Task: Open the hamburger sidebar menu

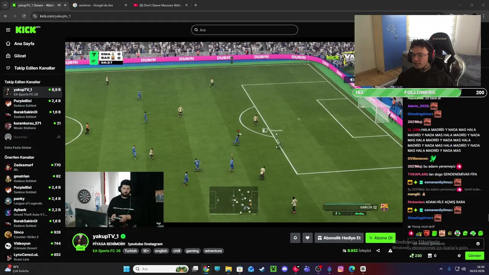Action: pyautogui.click(x=8, y=30)
